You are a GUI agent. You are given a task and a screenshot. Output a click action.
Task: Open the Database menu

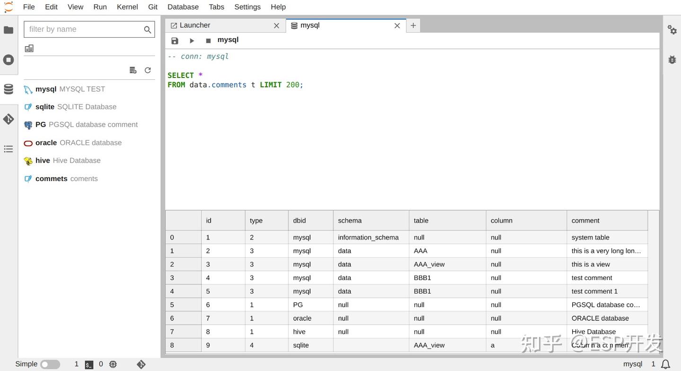point(183,7)
